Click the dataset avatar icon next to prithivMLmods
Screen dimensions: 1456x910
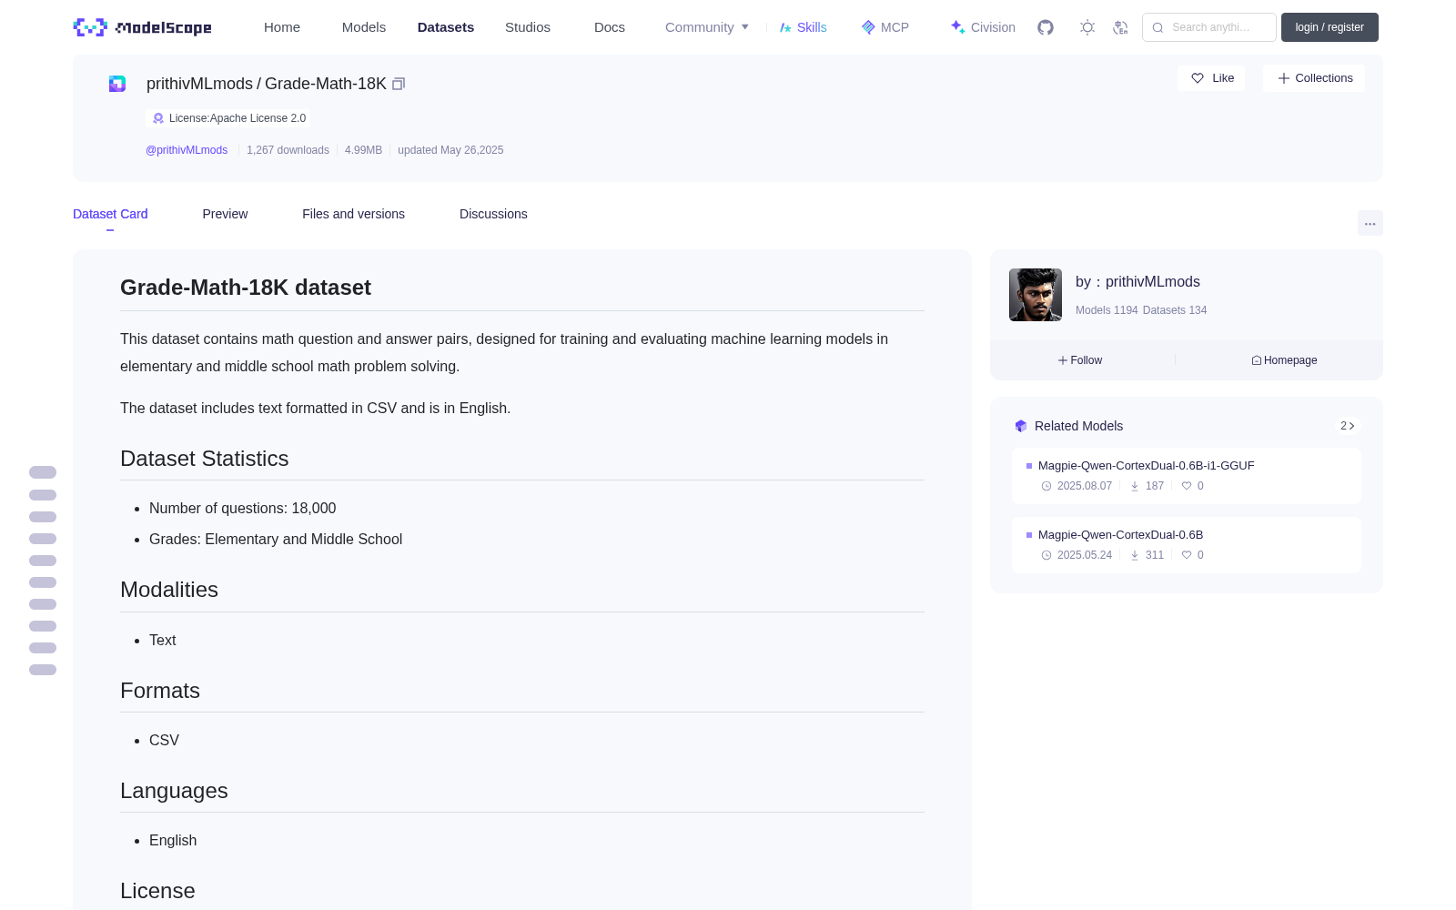[117, 84]
